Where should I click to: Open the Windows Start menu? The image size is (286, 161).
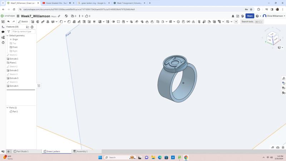pos(100,157)
